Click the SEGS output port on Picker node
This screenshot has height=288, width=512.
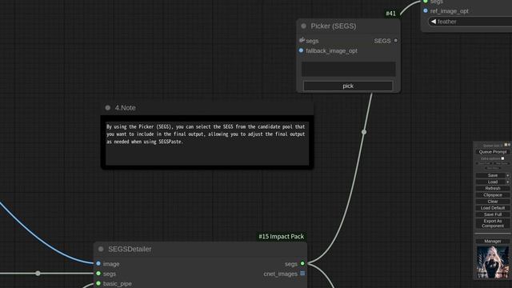(396, 41)
